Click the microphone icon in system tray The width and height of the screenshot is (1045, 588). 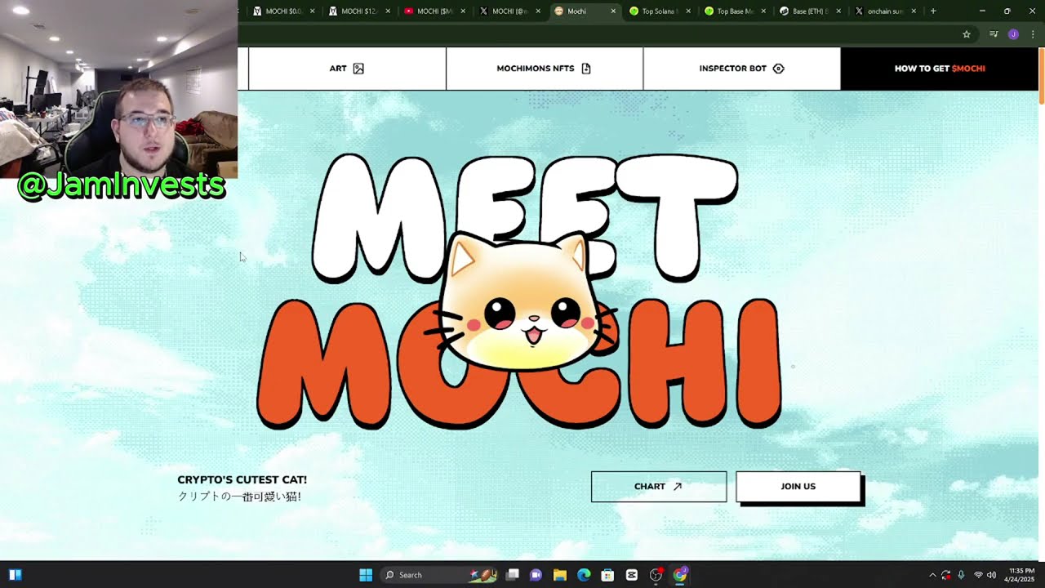[x=961, y=575]
